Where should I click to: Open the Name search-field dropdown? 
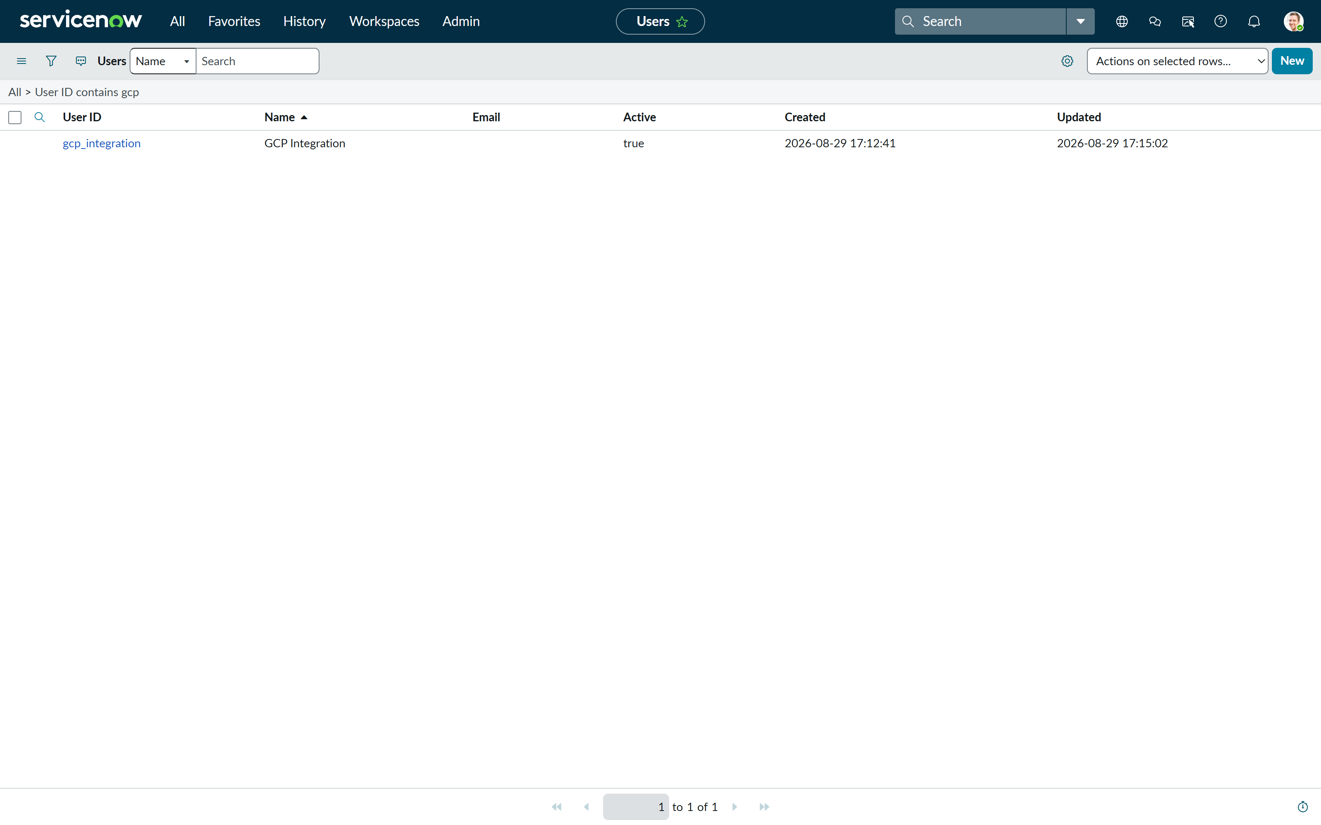163,61
